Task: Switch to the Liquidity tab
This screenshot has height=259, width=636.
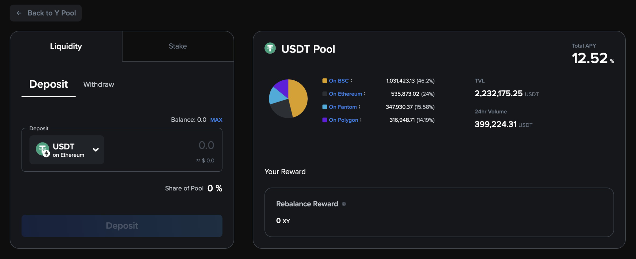Action: point(66,46)
